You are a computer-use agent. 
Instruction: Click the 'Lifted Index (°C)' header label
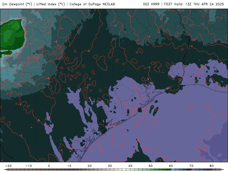51,4
